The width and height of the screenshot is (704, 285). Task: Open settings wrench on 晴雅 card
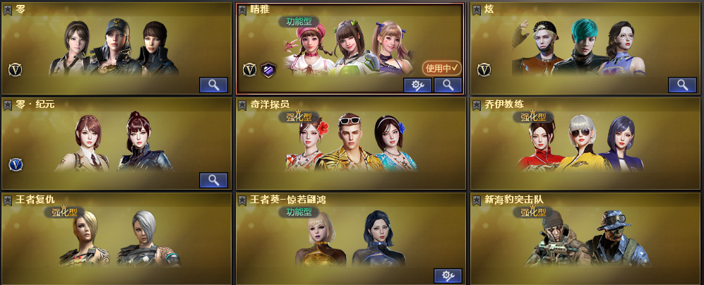(x=417, y=85)
